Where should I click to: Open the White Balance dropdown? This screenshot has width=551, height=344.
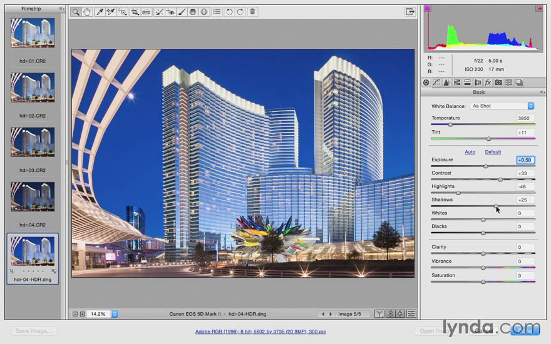click(502, 106)
